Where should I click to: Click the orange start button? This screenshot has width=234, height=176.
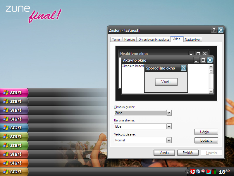click(14, 163)
